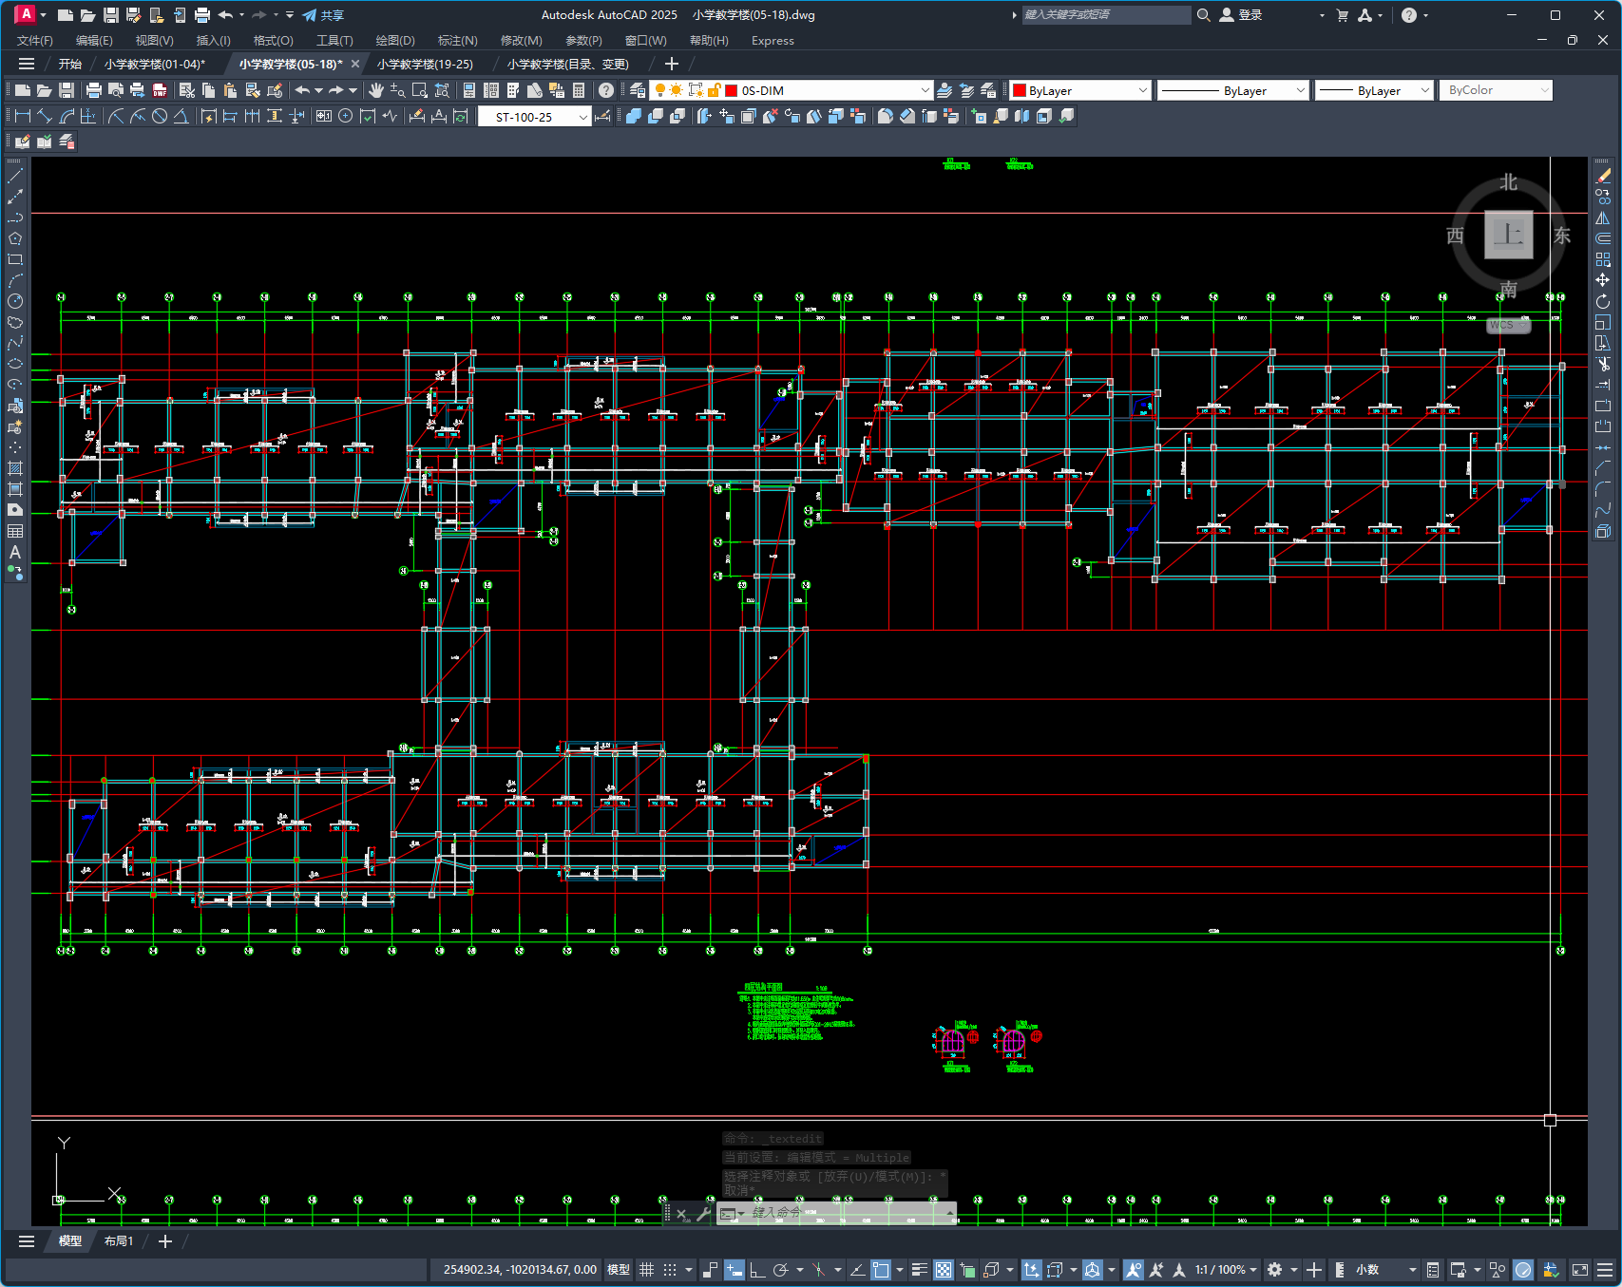Image resolution: width=1622 pixels, height=1287 pixels.
Task: Select the Circle drawing tool
Action: point(15,301)
